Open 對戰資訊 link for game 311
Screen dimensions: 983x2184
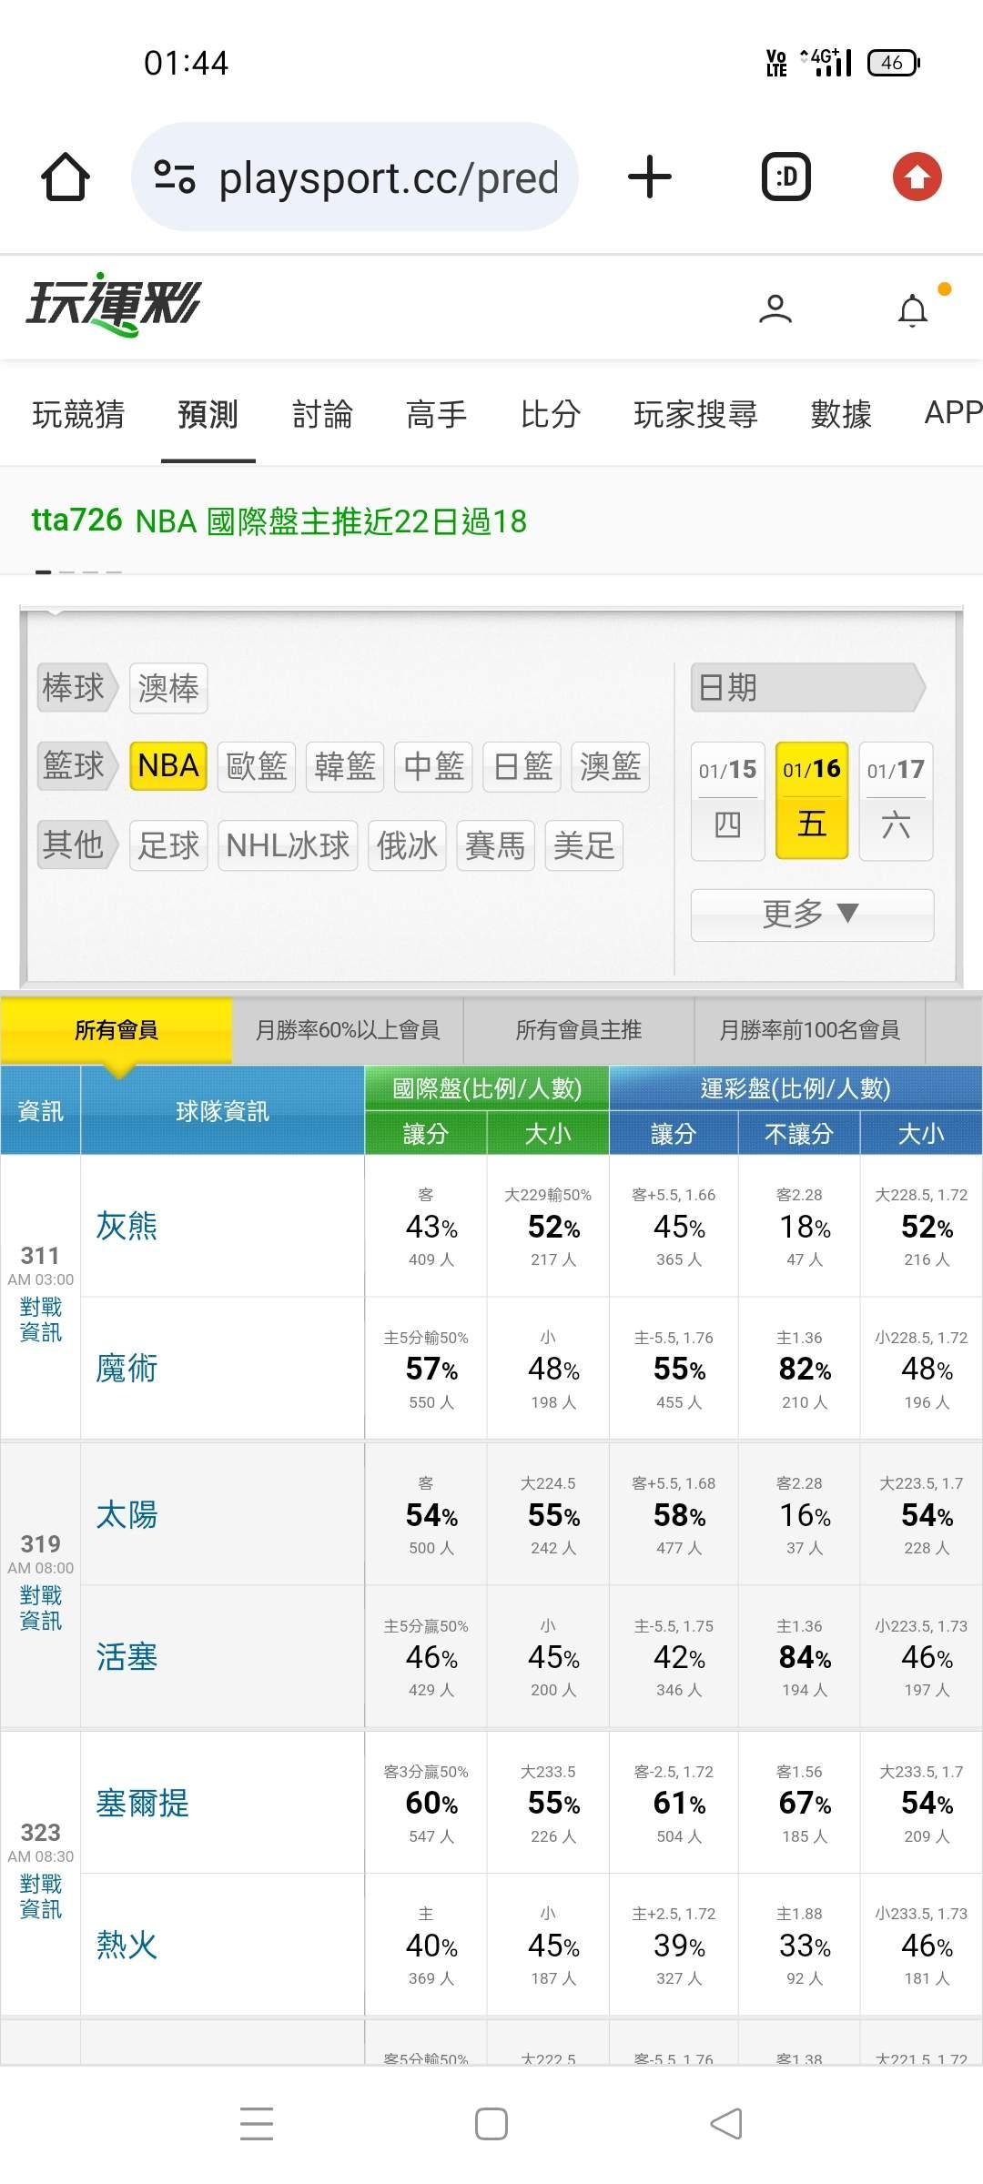(x=41, y=1319)
